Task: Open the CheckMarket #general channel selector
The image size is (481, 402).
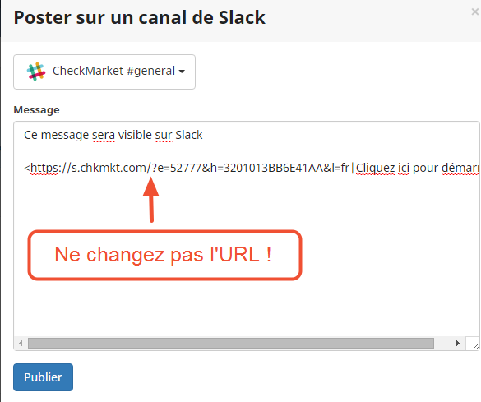Action: point(104,72)
